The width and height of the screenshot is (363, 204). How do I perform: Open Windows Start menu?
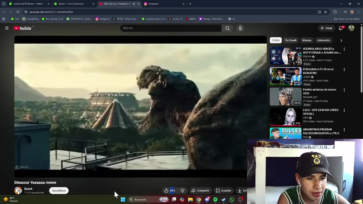click(x=123, y=199)
